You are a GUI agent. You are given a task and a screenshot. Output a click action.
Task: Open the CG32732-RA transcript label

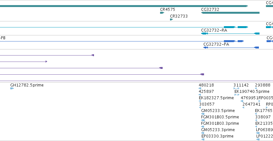click(x=214, y=30)
